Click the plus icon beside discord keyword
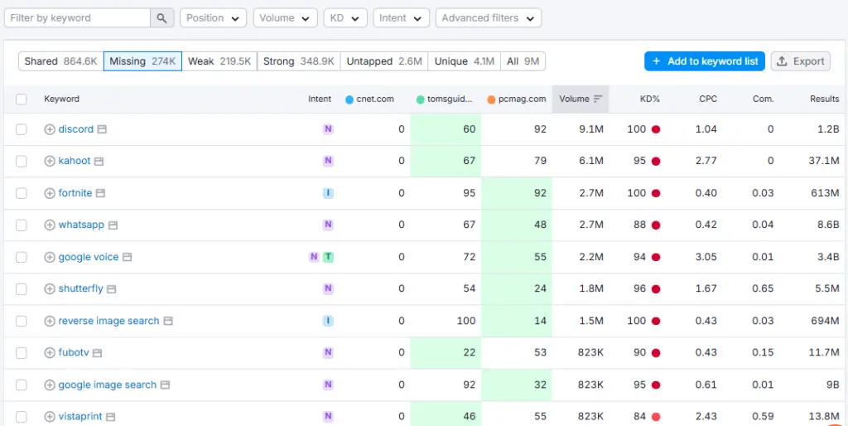This screenshot has width=848, height=426. tap(49, 129)
